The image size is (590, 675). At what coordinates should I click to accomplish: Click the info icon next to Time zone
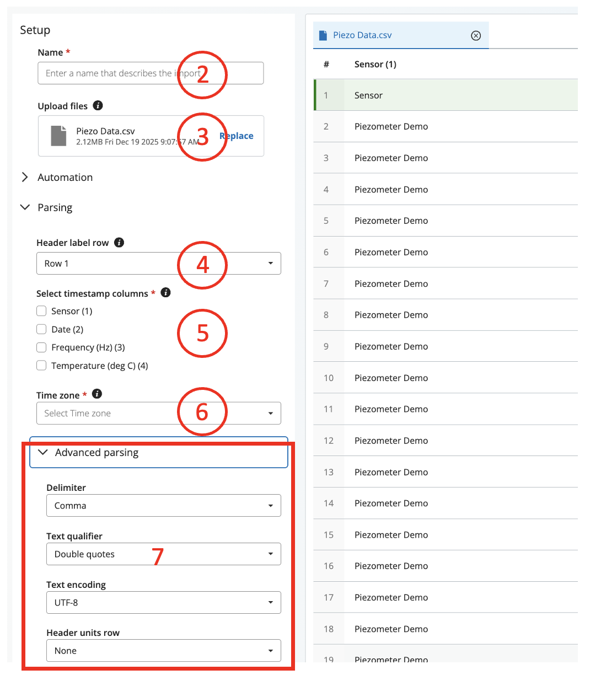coord(97,394)
